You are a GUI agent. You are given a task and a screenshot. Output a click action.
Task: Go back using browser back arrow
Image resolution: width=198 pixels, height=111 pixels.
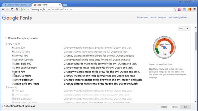3,9
